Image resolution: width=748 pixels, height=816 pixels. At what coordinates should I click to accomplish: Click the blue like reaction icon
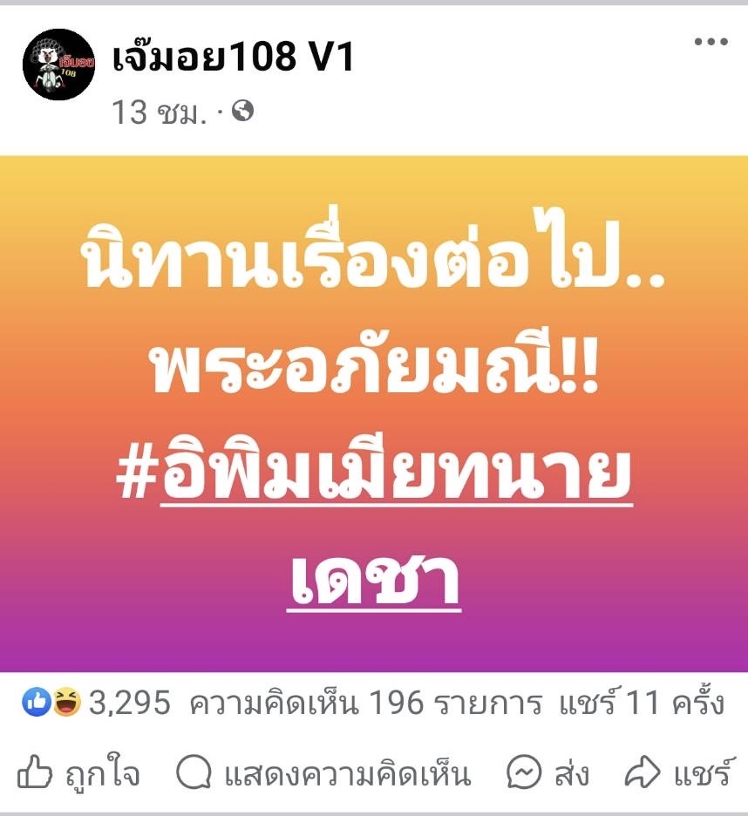(37, 702)
